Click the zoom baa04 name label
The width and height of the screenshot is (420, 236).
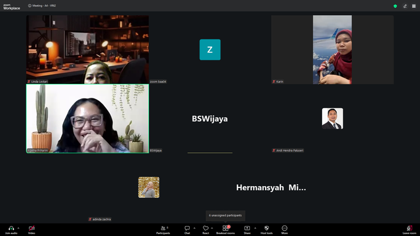pos(158,81)
